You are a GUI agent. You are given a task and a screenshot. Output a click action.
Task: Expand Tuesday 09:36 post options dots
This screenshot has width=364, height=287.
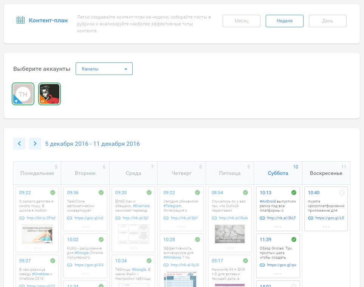85,227
